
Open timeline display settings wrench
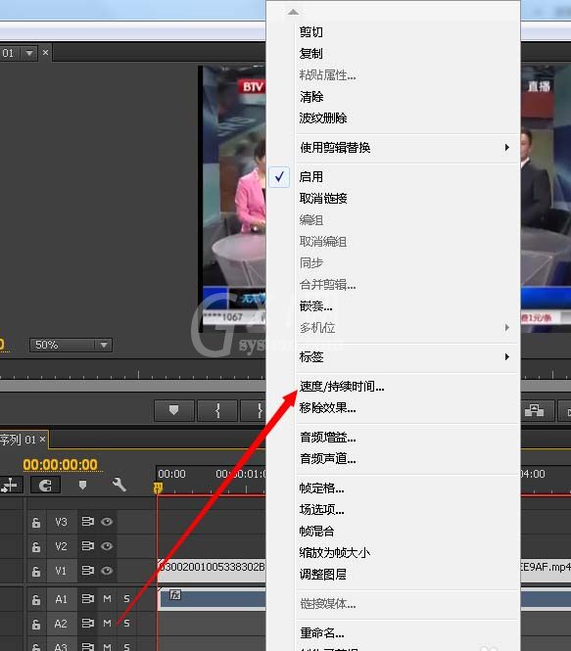click(x=119, y=485)
